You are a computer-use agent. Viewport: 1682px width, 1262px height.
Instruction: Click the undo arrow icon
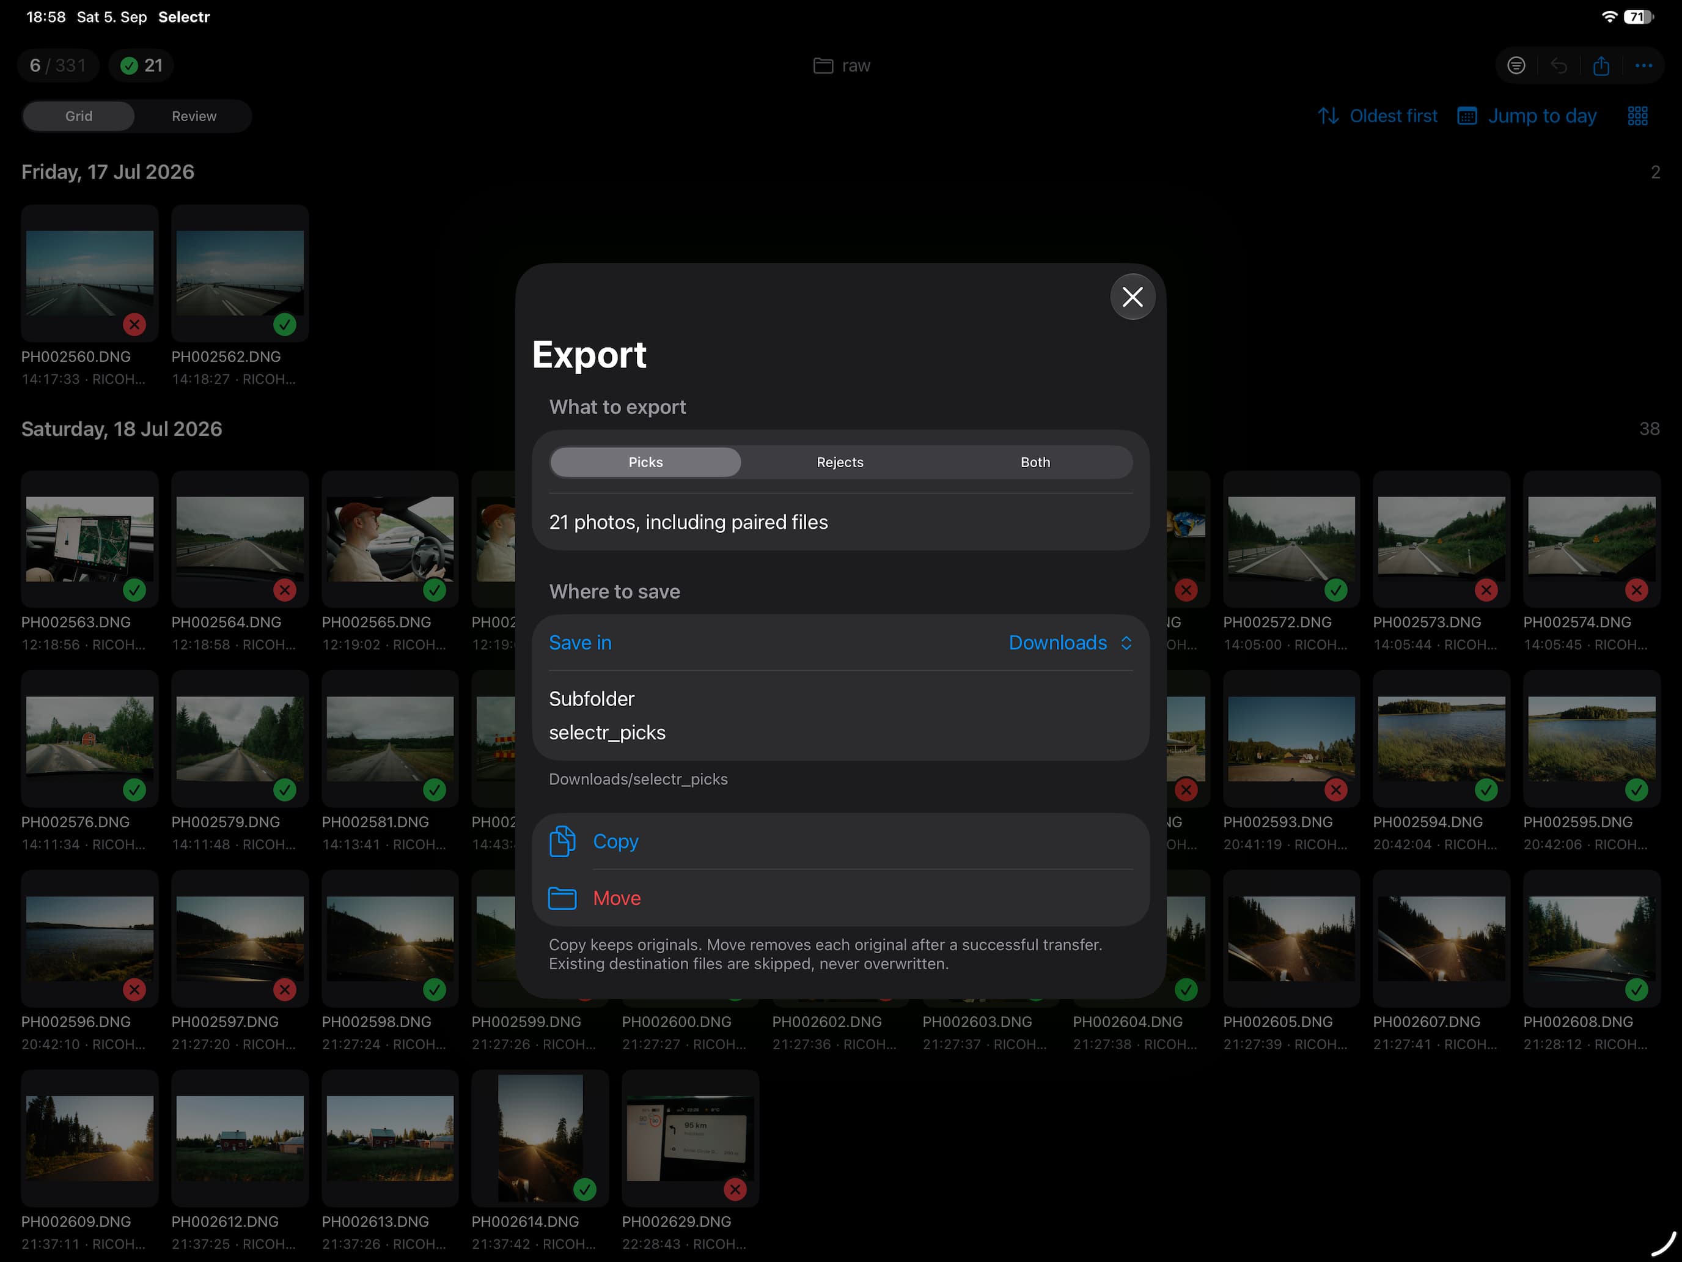1558,65
